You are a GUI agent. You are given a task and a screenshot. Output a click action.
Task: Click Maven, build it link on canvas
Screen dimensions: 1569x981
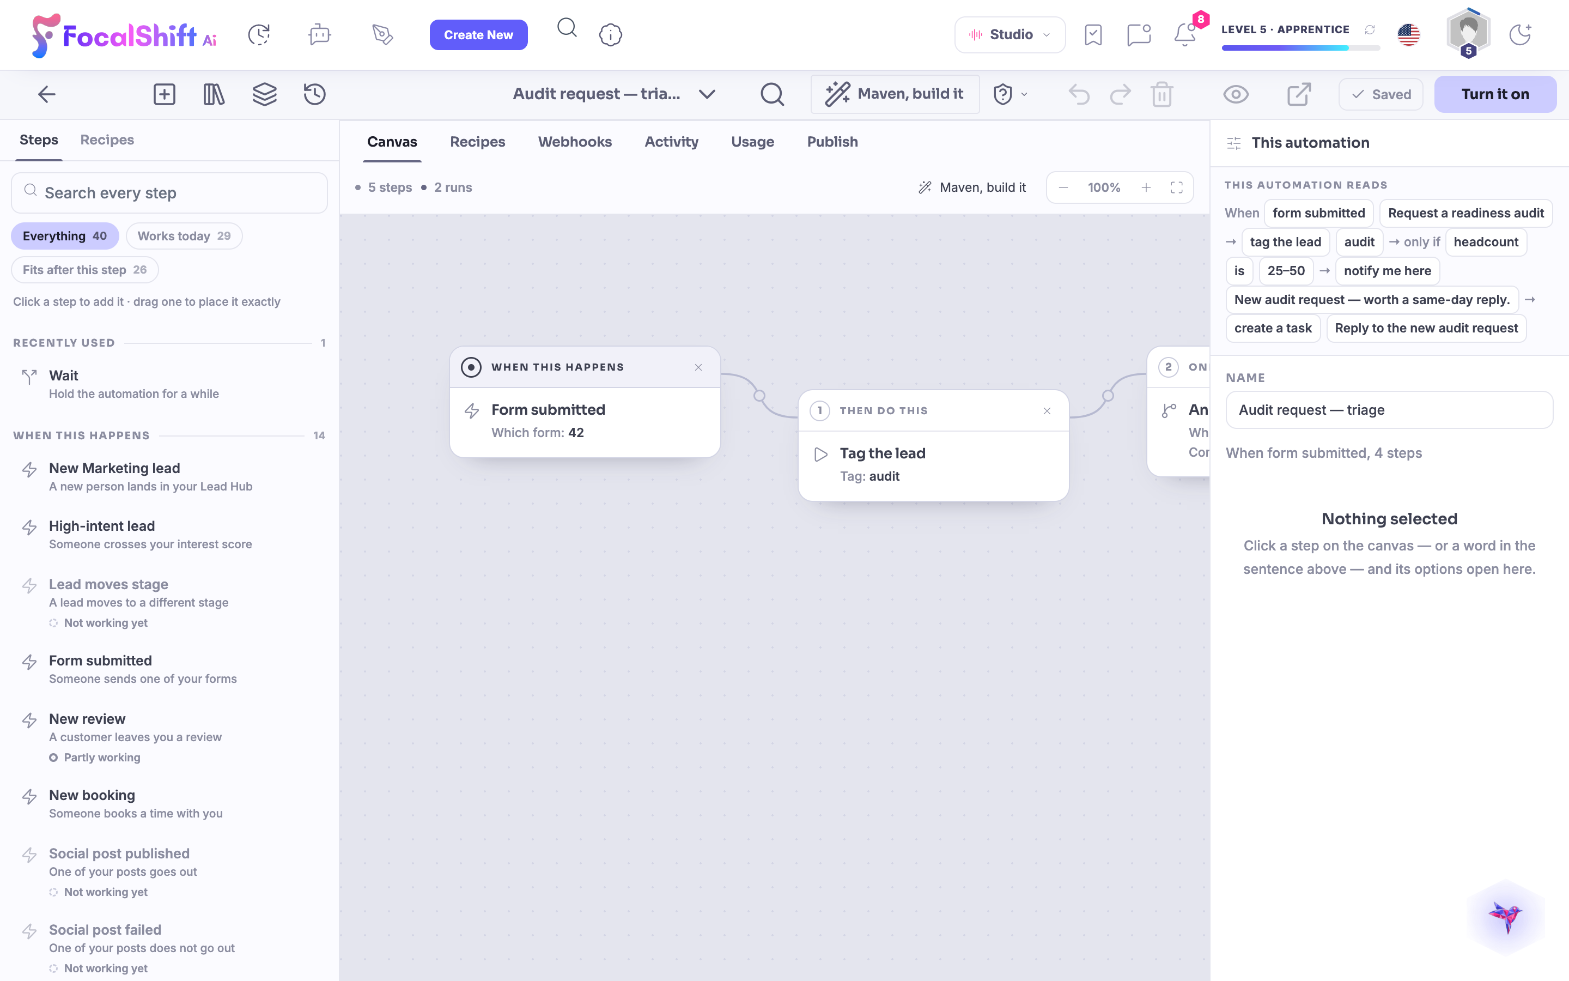(x=972, y=187)
